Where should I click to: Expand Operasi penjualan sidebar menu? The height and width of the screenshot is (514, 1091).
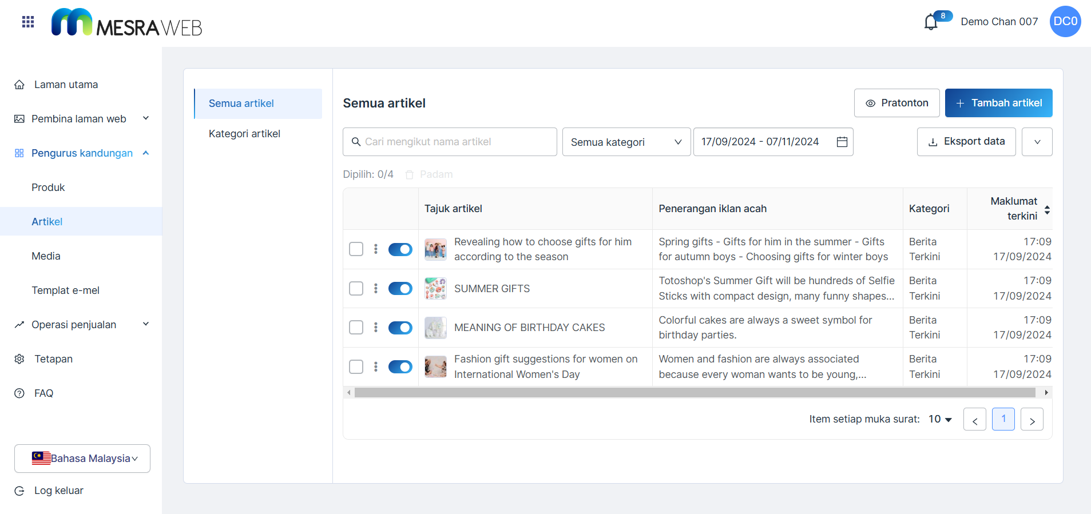pos(81,325)
